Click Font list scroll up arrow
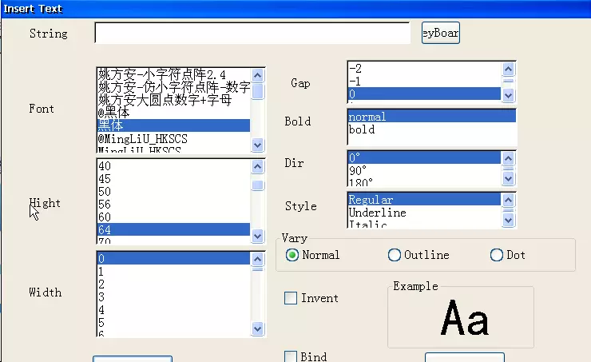Screen dimensions: 591x362 (258, 75)
